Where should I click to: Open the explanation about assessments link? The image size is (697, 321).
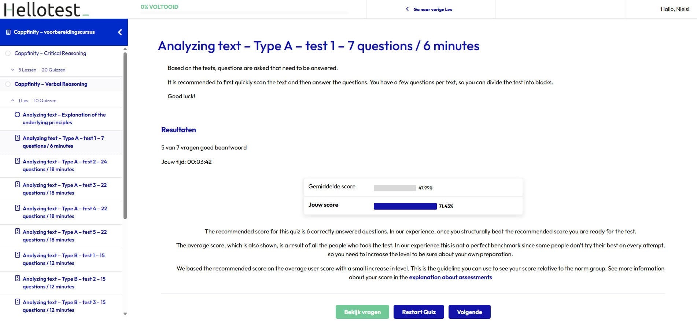[x=450, y=277]
